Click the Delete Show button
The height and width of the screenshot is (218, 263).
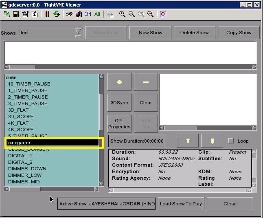(x=194, y=33)
